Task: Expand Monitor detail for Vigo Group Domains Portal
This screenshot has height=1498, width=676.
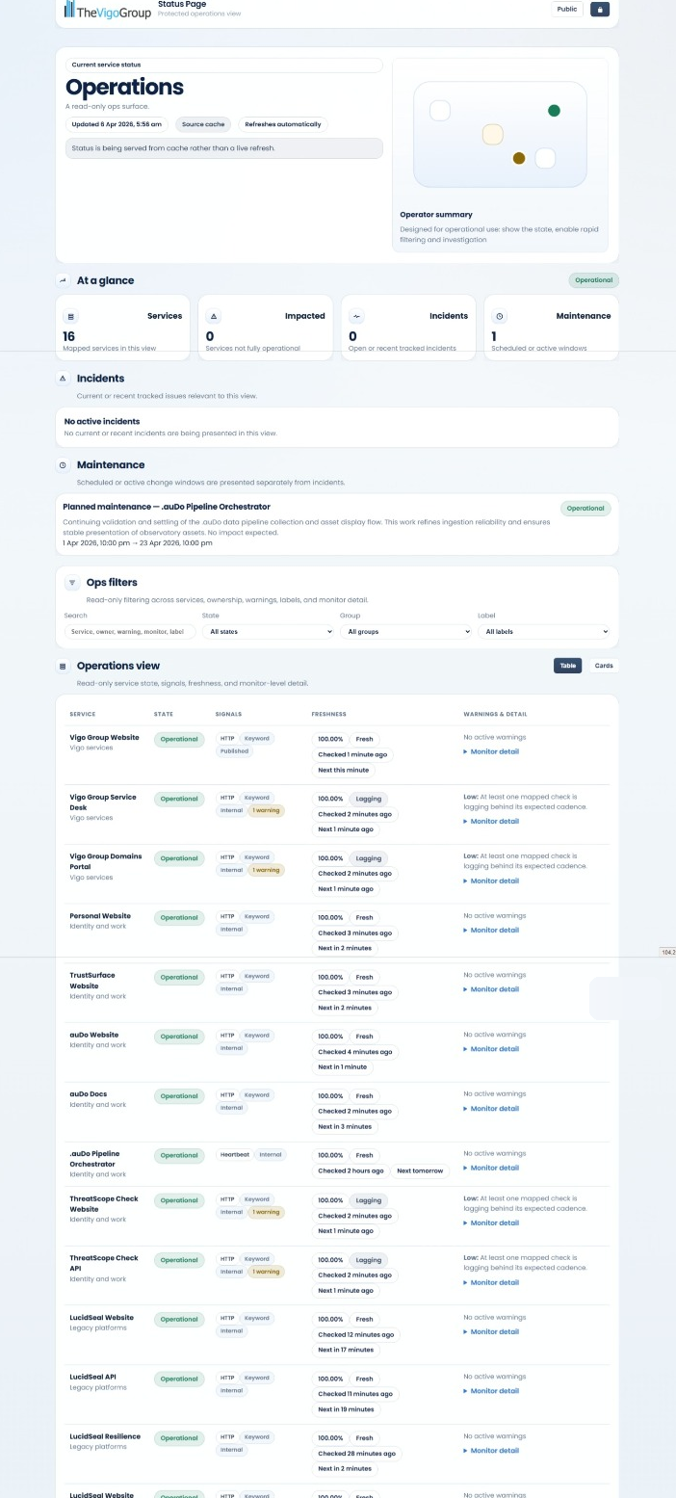Action: [491, 881]
